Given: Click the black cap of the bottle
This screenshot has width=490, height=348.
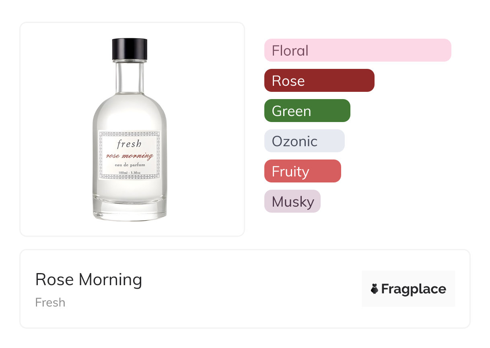Looking at the screenshot, I should pos(130,49).
